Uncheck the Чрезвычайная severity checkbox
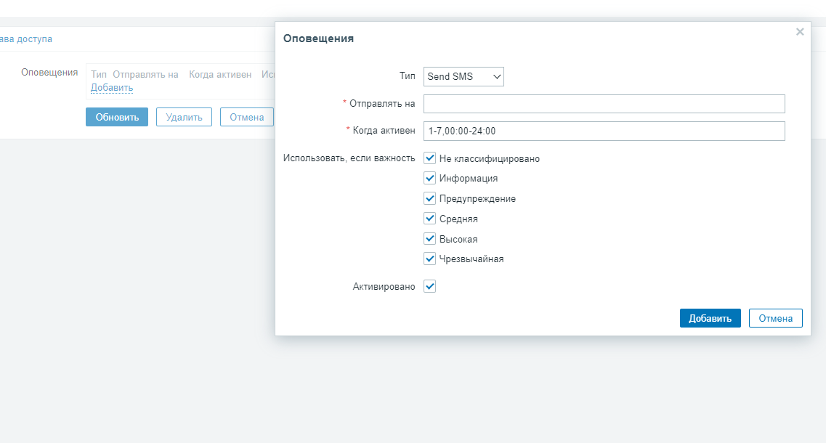 (430, 259)
